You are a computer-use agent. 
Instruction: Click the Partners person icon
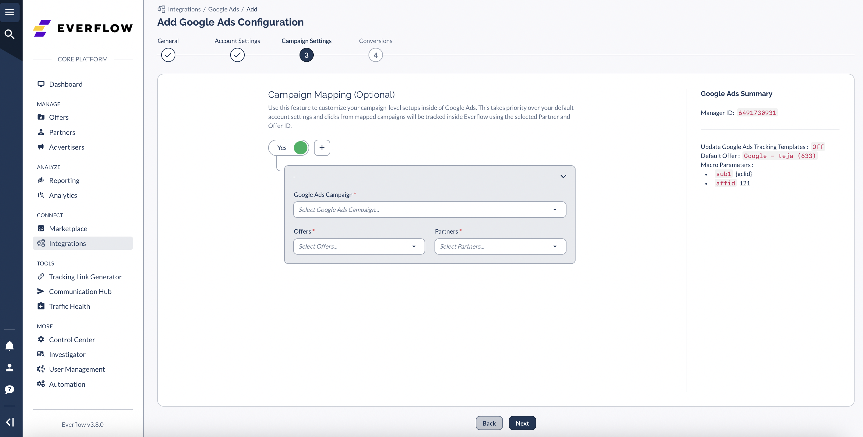click(41, 132)
